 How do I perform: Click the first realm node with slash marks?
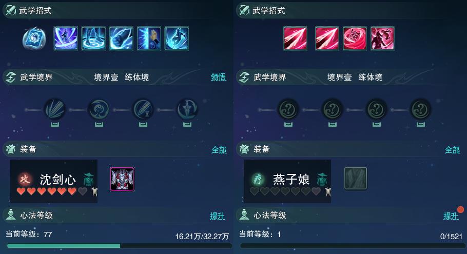click(x=55, y=110)
